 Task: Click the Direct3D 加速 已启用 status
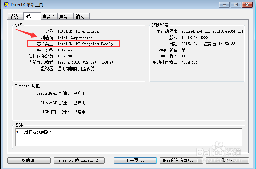point(79,103)
